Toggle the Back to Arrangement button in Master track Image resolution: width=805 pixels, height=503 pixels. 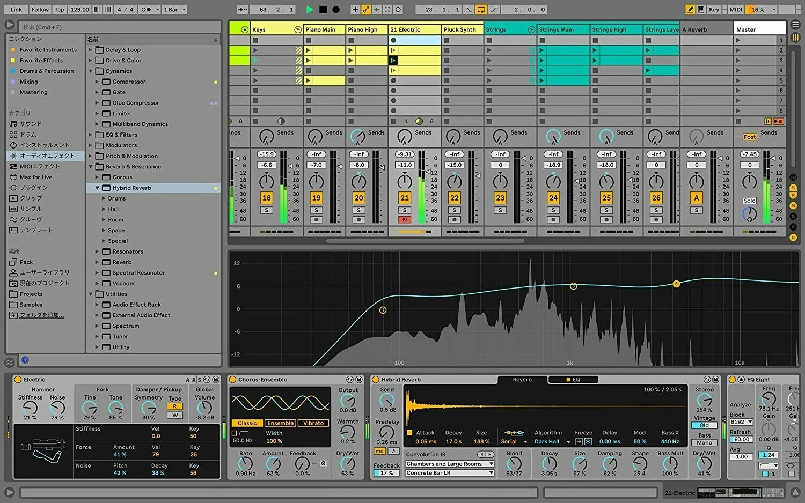coord(778,122)
